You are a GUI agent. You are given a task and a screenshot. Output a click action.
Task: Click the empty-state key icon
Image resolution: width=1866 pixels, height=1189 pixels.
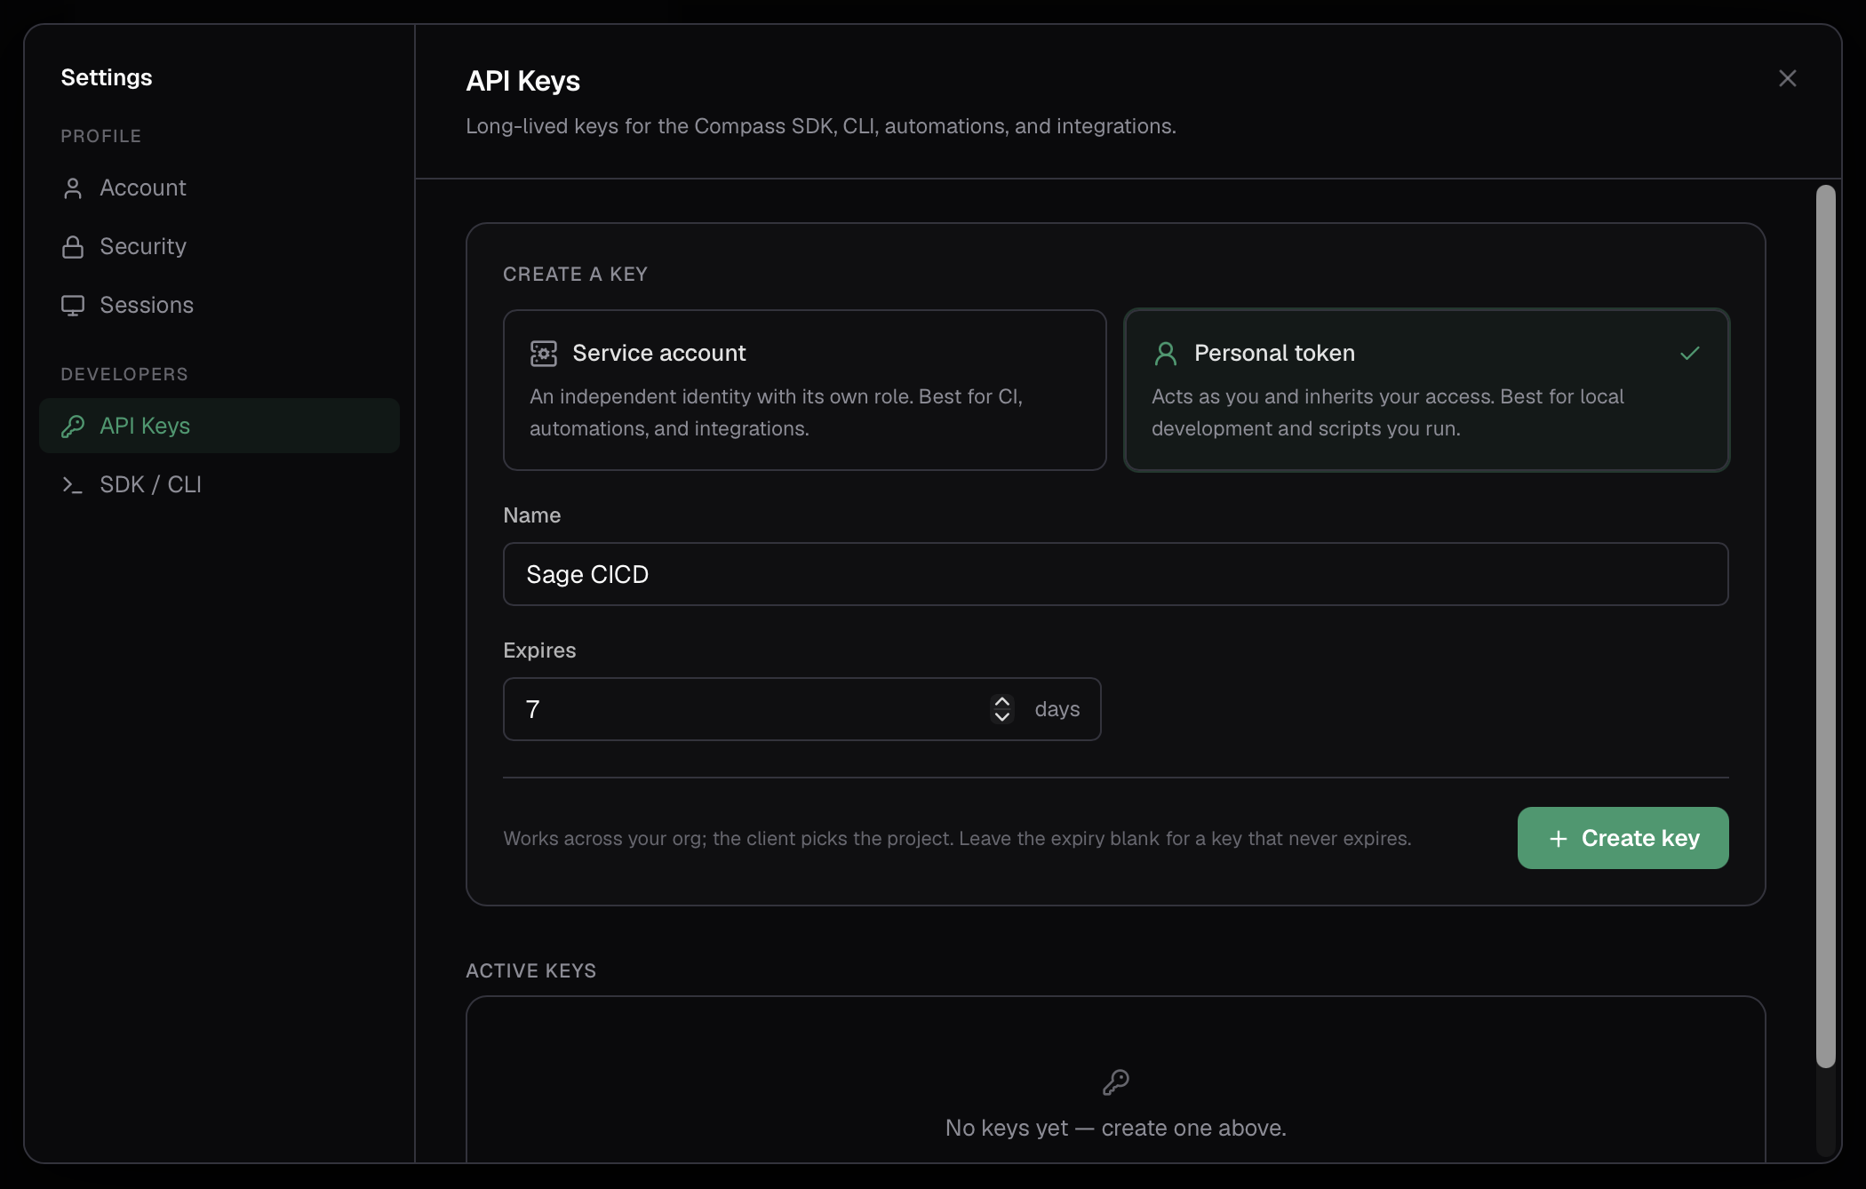click(x=1116, y=1082)
